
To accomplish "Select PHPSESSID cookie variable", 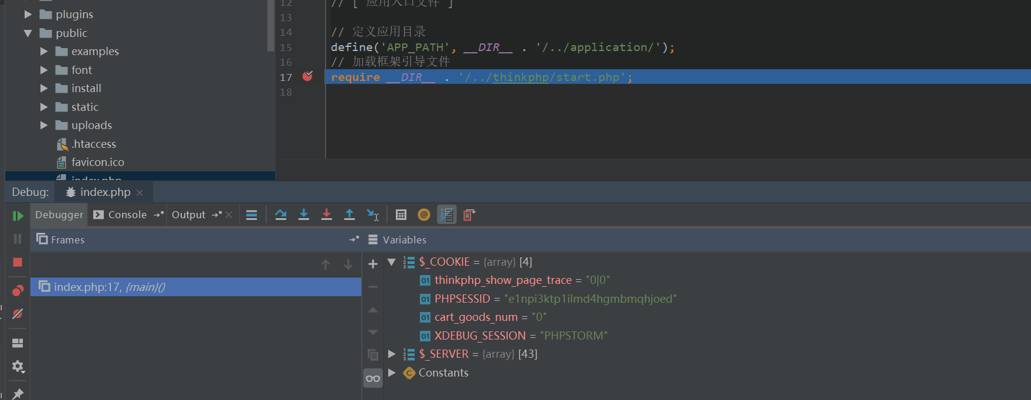I will 548,299.
